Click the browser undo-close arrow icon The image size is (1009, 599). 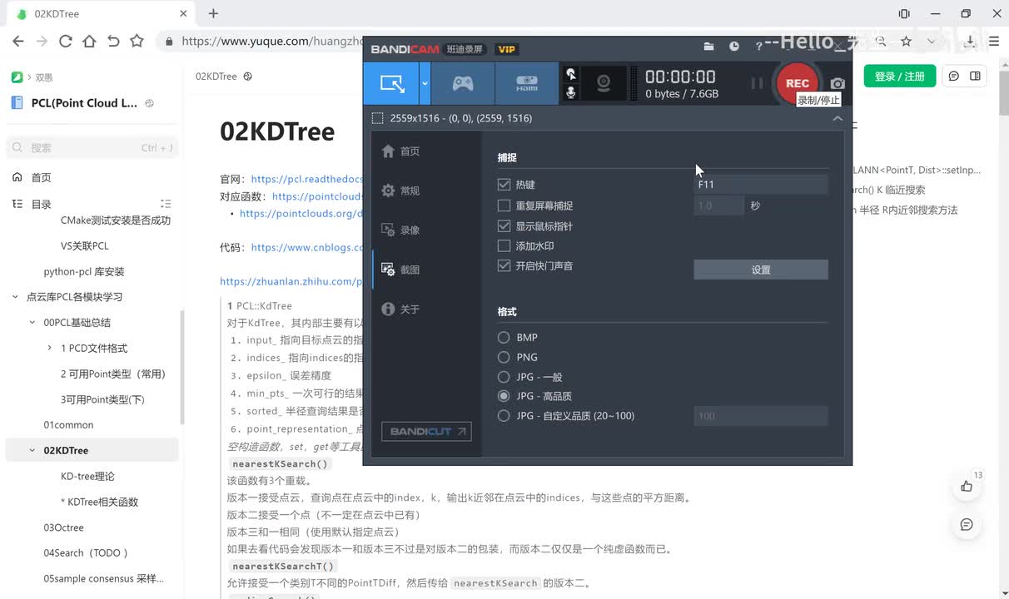click(113, 41)
